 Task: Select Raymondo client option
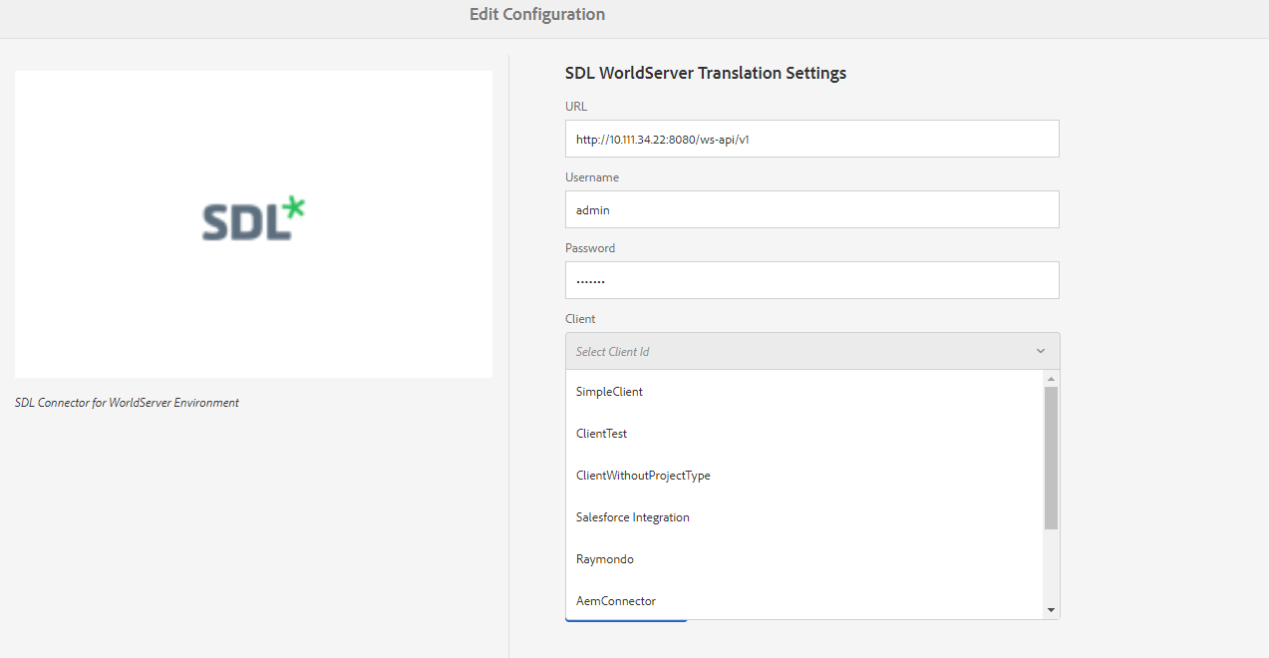click(x=804, y=559)
